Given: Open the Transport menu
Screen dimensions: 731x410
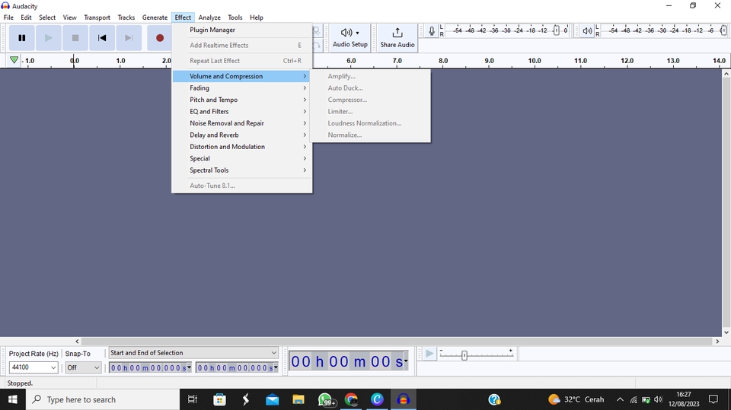Looking at the screenshot, I should click(x=97, y=17).
